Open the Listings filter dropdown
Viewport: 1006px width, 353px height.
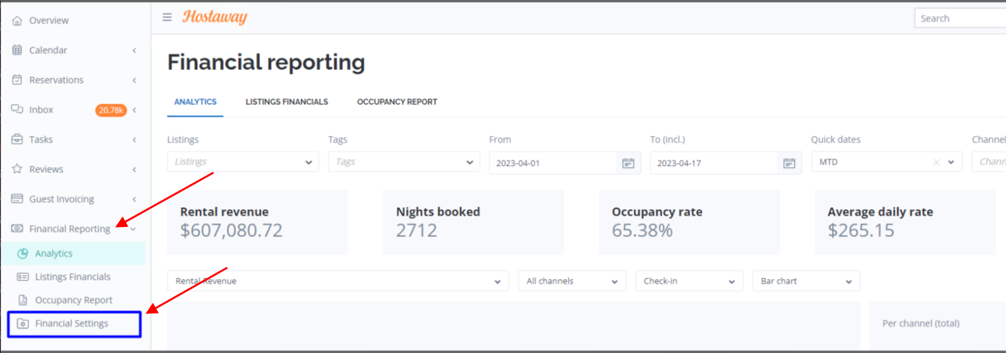(243, 162)
